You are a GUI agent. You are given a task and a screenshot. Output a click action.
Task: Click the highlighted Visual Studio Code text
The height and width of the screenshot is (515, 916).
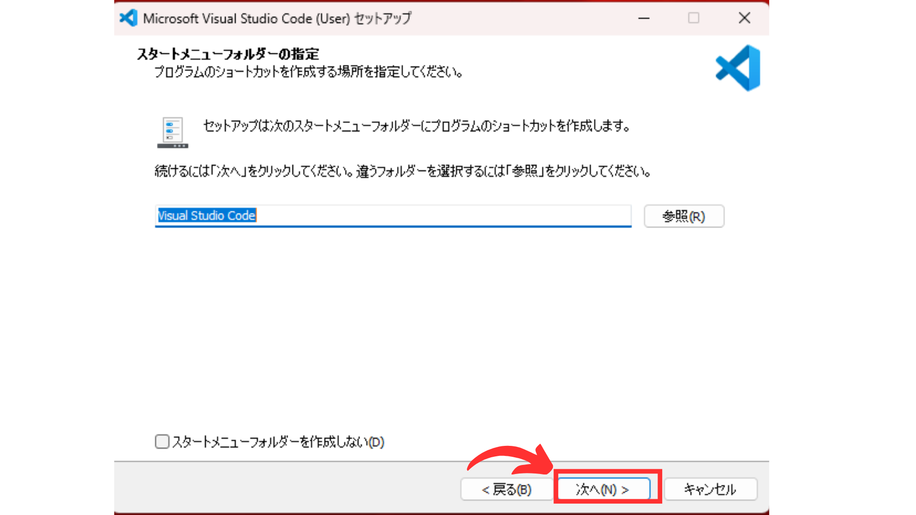click(x=207, y=216)
